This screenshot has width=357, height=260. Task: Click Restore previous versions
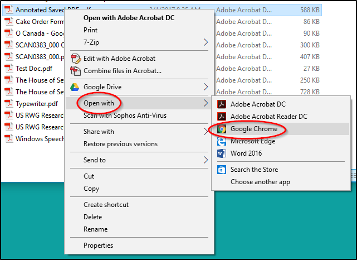[x=120, y=144]
